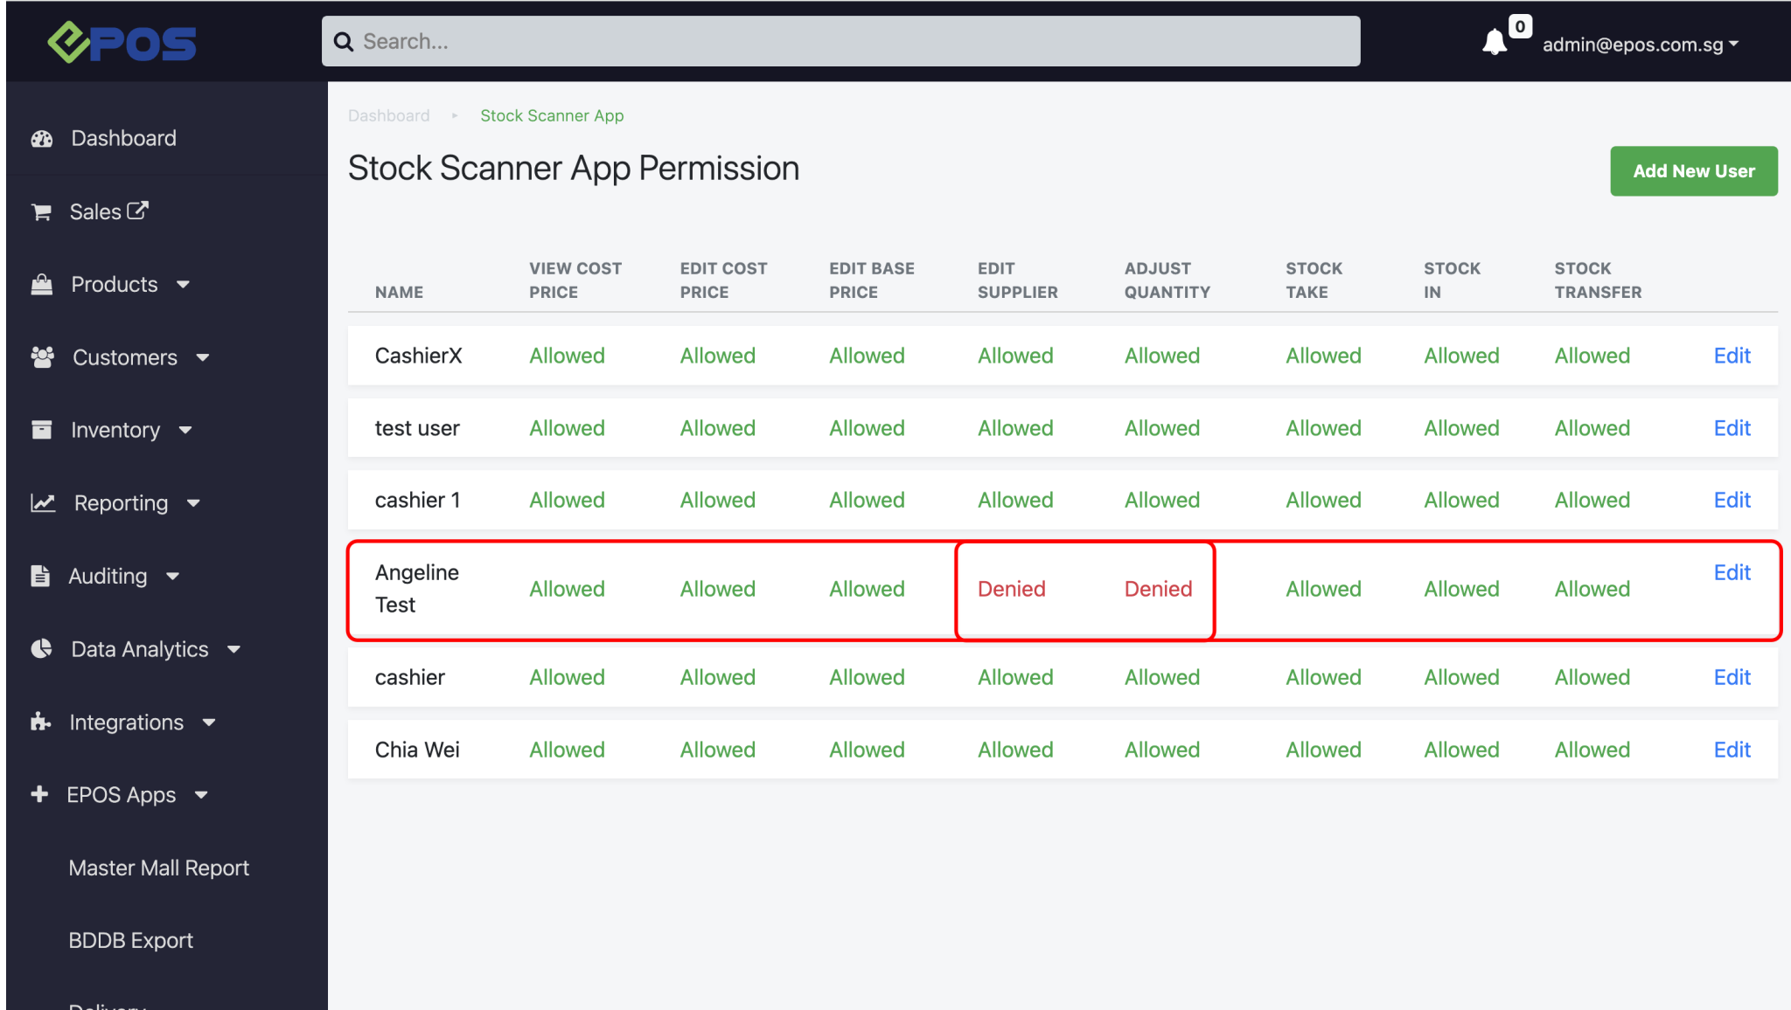The width and height of the screenshot is (1791, 1010).
Task: Click the Data Analytics pie chart icon
Action: click(41, 648)
